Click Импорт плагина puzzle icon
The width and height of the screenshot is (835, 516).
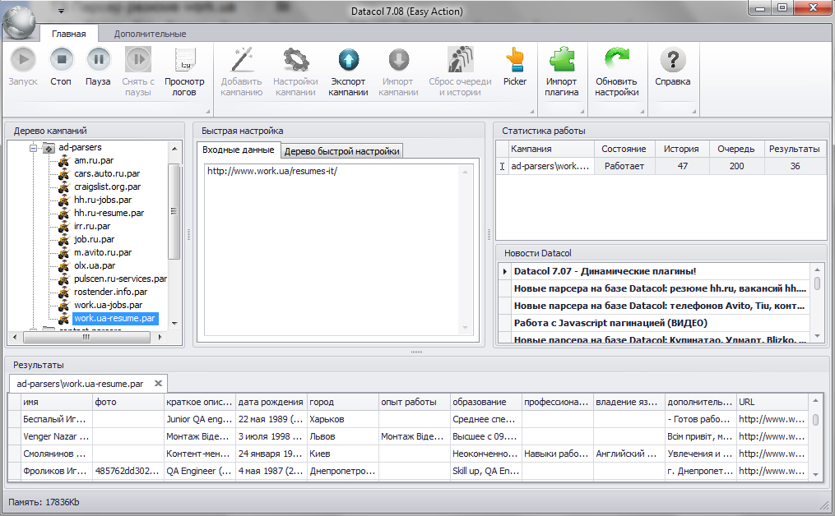(562, 60)
